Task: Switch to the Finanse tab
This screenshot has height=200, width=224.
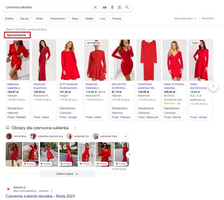Action: (x=117, y=18)
